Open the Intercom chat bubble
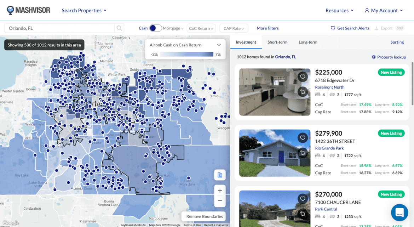 [399, 212]
